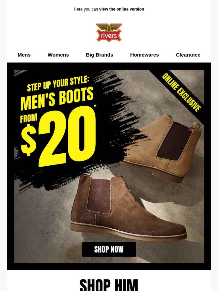Screen dimensions: 218x291
Task: Open the Womens category
Action: coord(58,55)
